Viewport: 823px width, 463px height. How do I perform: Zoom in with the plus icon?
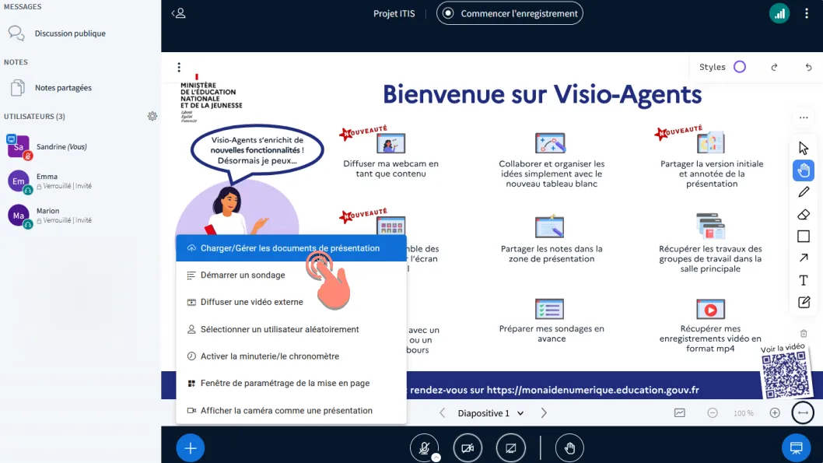click(x=775, y=413)
